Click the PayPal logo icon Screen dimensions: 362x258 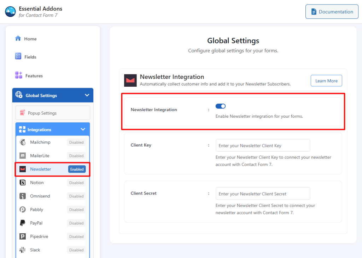tap(23, 223)
